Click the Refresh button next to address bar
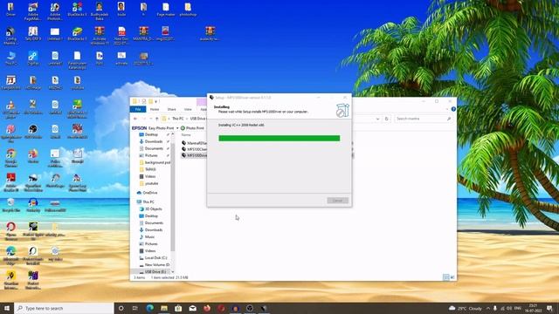 386,119
